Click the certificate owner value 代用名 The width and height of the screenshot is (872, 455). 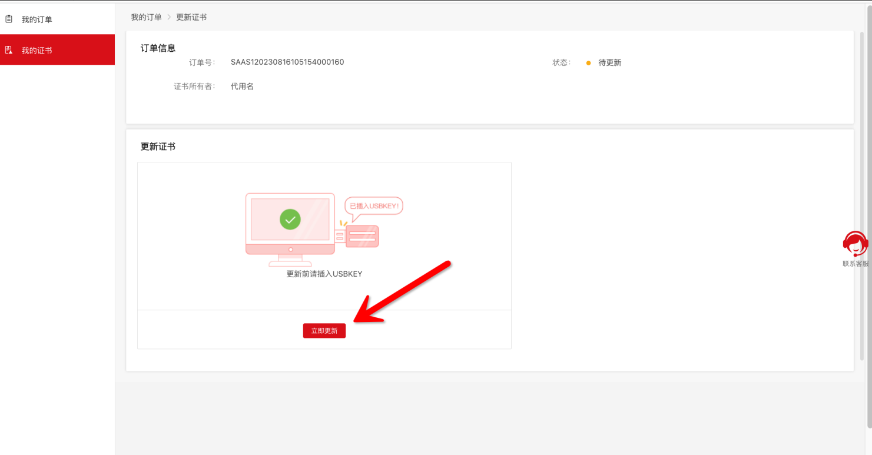click(242, 87)
